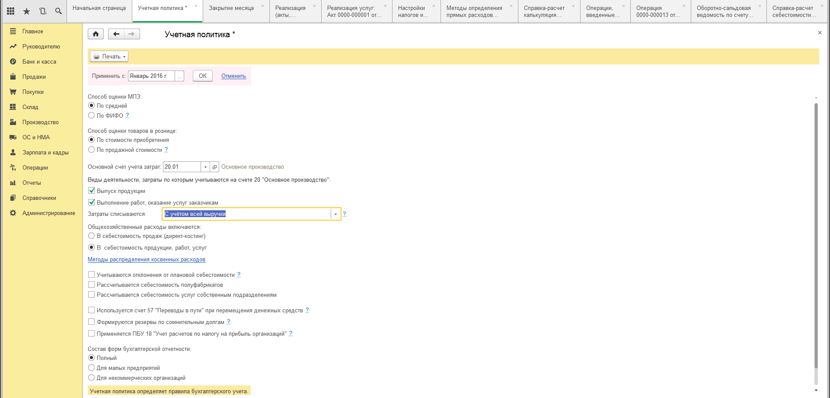Select Для некоммерческих организаций reporting form

(91, 378)
